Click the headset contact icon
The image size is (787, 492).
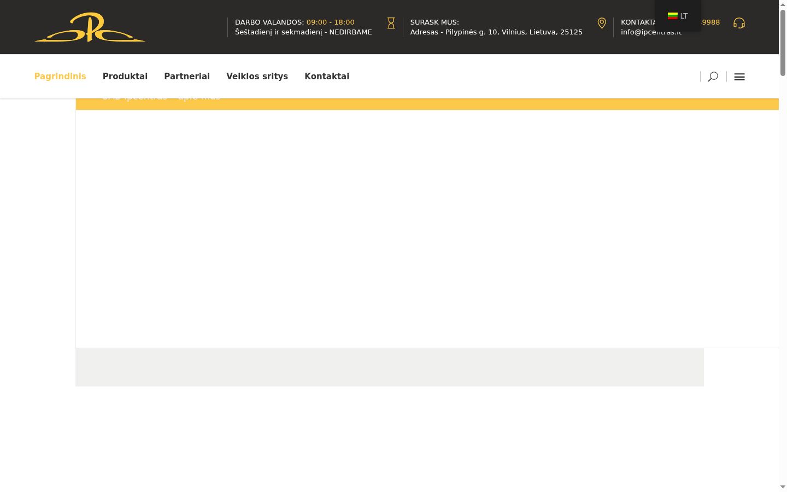739,23
